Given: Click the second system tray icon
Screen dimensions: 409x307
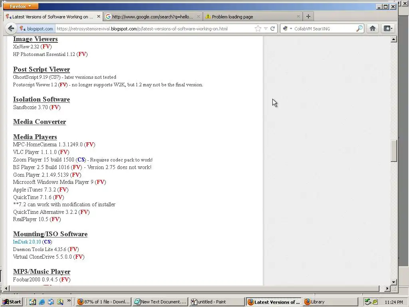Looking at the screenshot, I should click(375, 302).
